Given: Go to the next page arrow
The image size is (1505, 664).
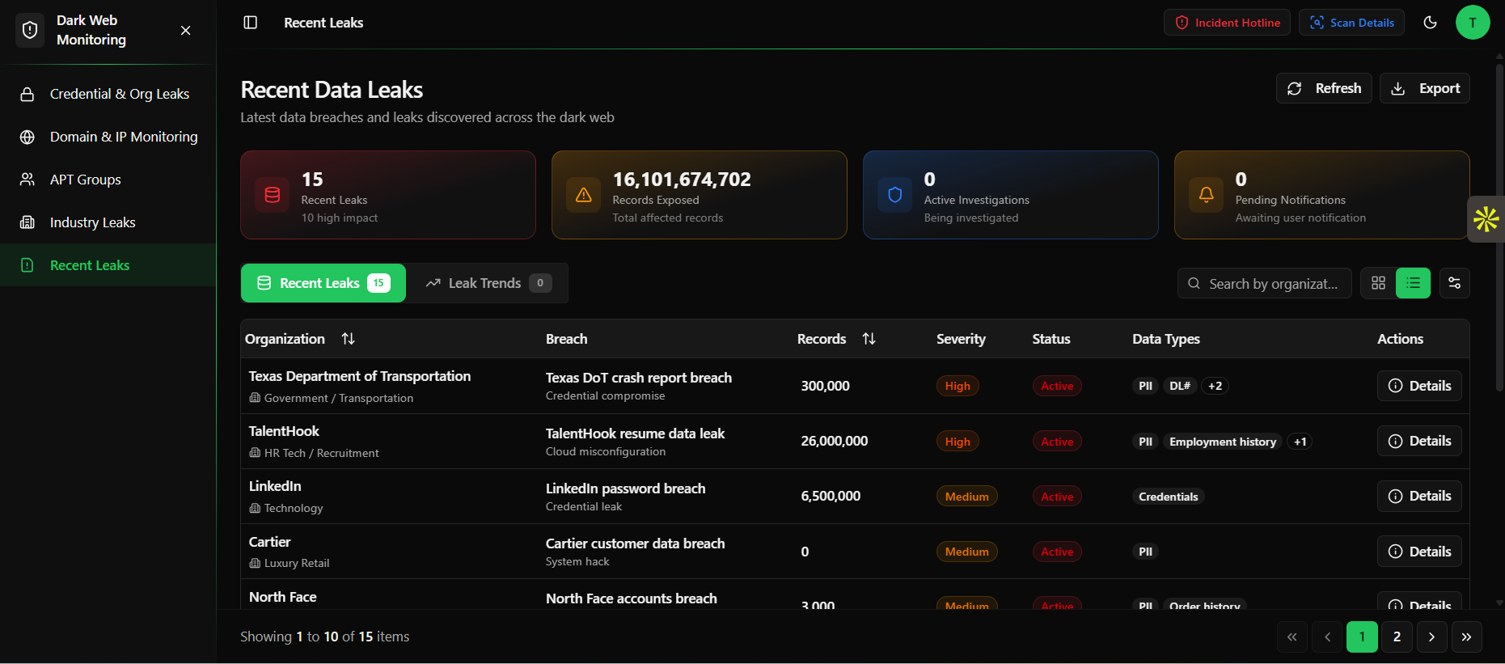Looking at the screenshot, I should click(x=1431, y=637).
